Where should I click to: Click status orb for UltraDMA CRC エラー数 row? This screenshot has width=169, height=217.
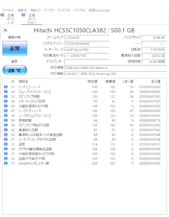click(x=6, y=163)
